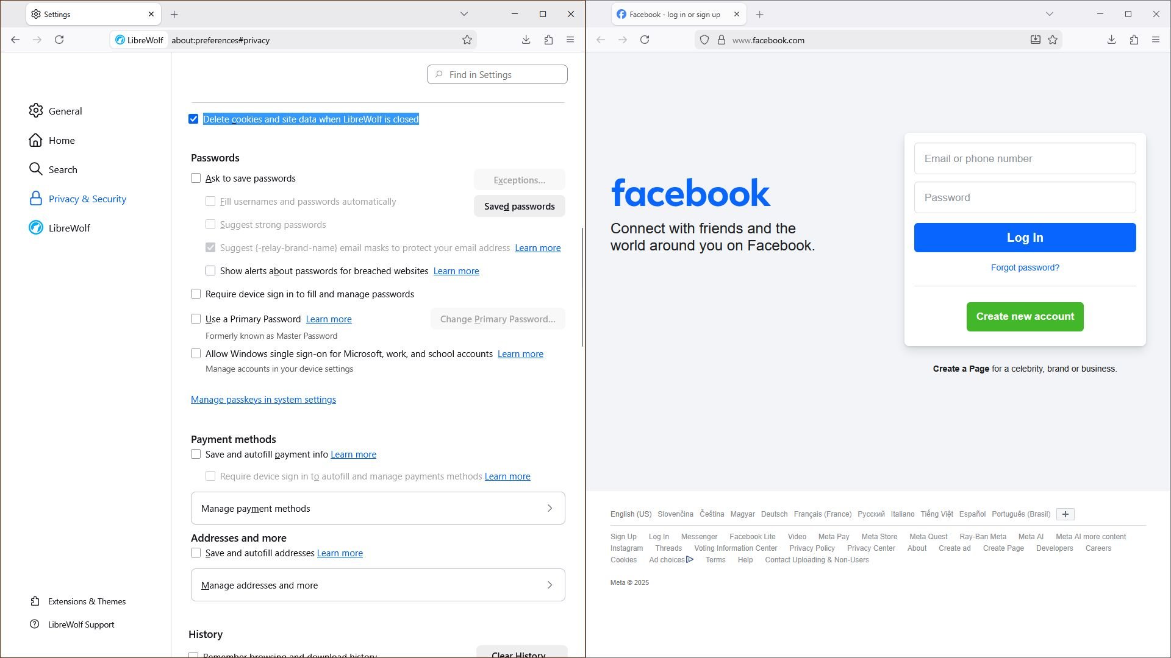Open the application menu in Facebook window
Screen dimensions: 1171x658
click(x=1156, y=40)
